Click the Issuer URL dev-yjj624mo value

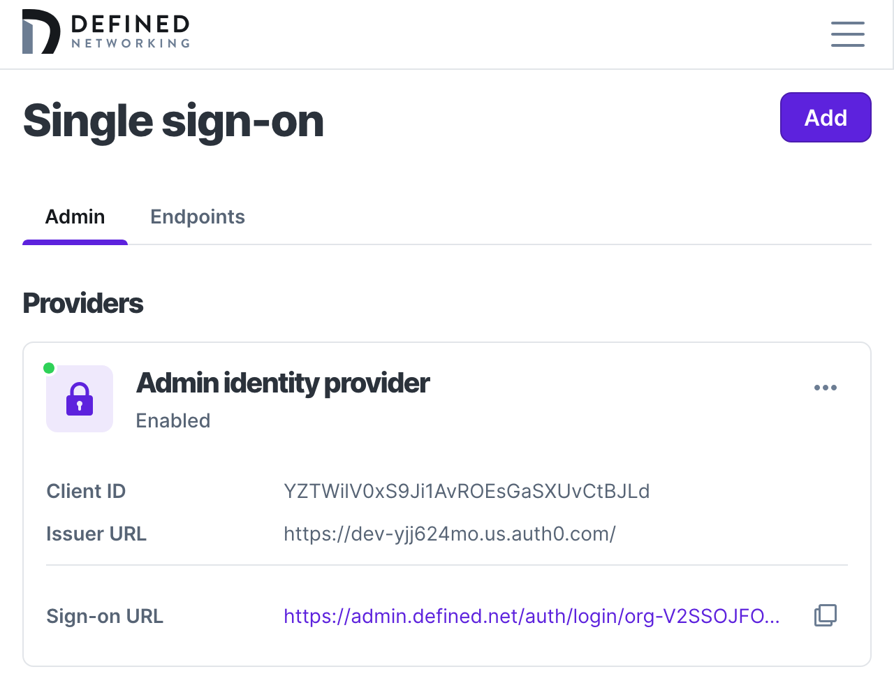coord(449,534)
